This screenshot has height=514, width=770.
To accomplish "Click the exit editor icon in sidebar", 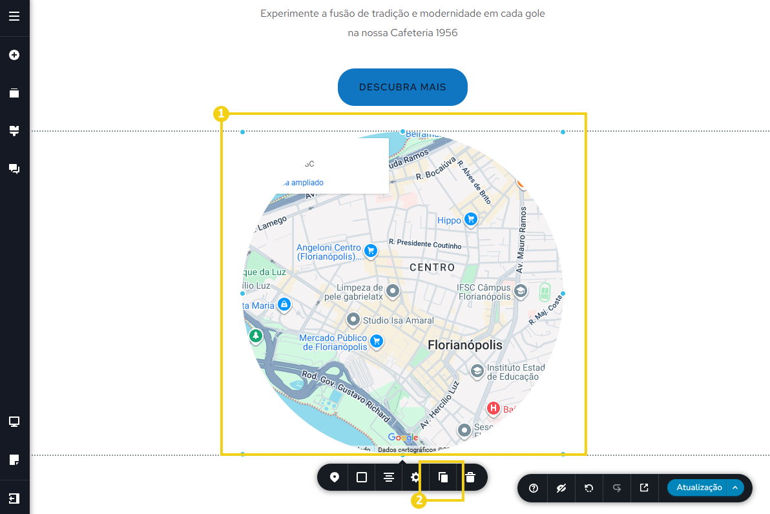I will click(x=14, y=499).
